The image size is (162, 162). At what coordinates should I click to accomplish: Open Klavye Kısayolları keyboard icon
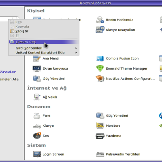[100, 30]
